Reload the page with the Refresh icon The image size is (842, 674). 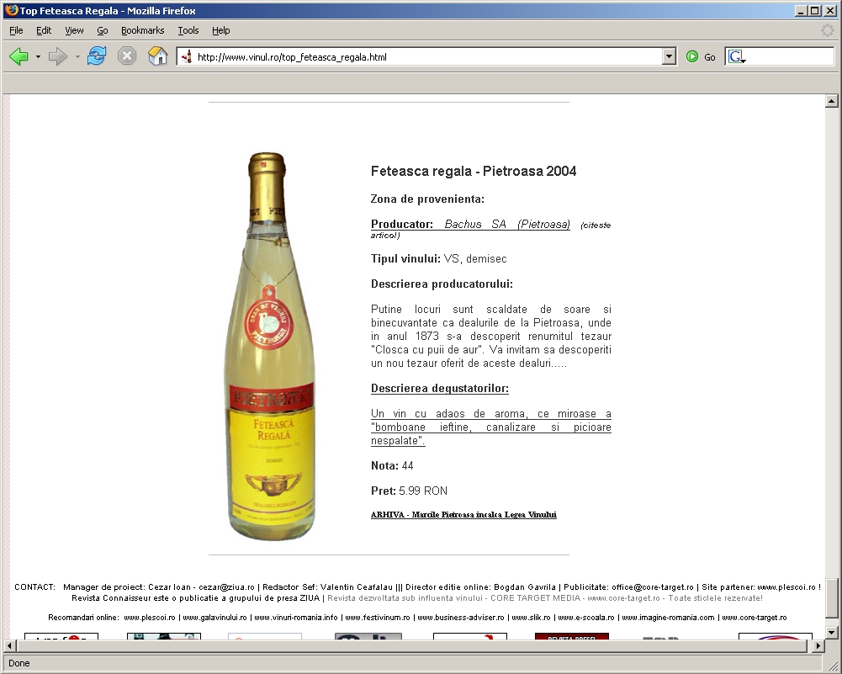pyautogui.click(x=97, y=56)
